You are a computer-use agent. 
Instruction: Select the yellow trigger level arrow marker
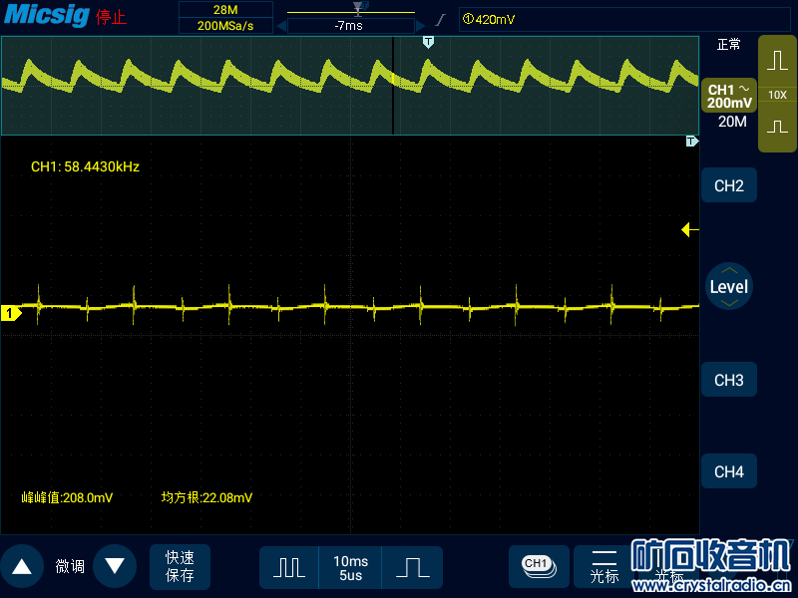(689, 230)
